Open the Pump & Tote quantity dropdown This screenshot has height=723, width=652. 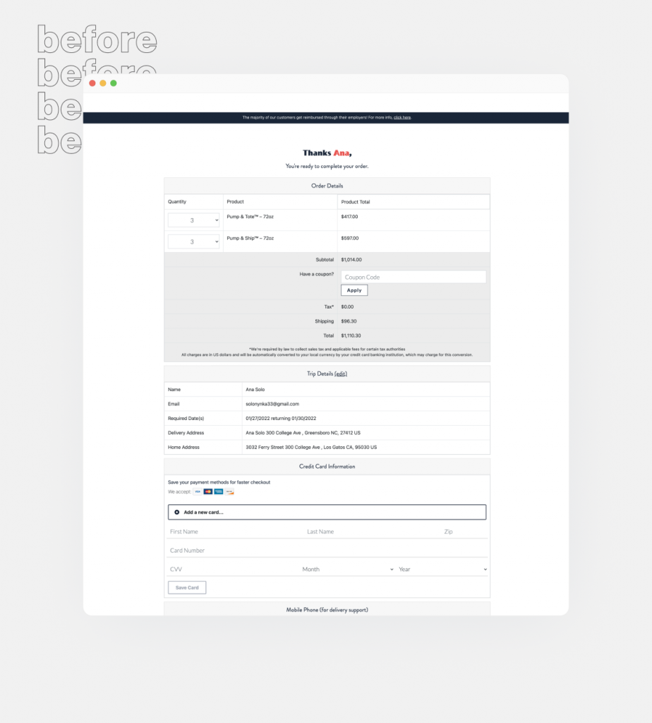(194, 220)
